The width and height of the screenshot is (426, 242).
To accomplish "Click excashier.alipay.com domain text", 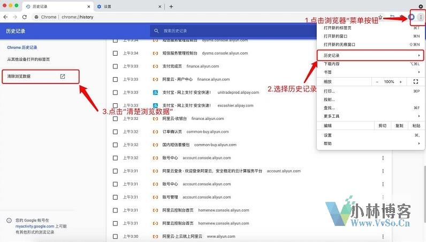I will tap(235, 105).
